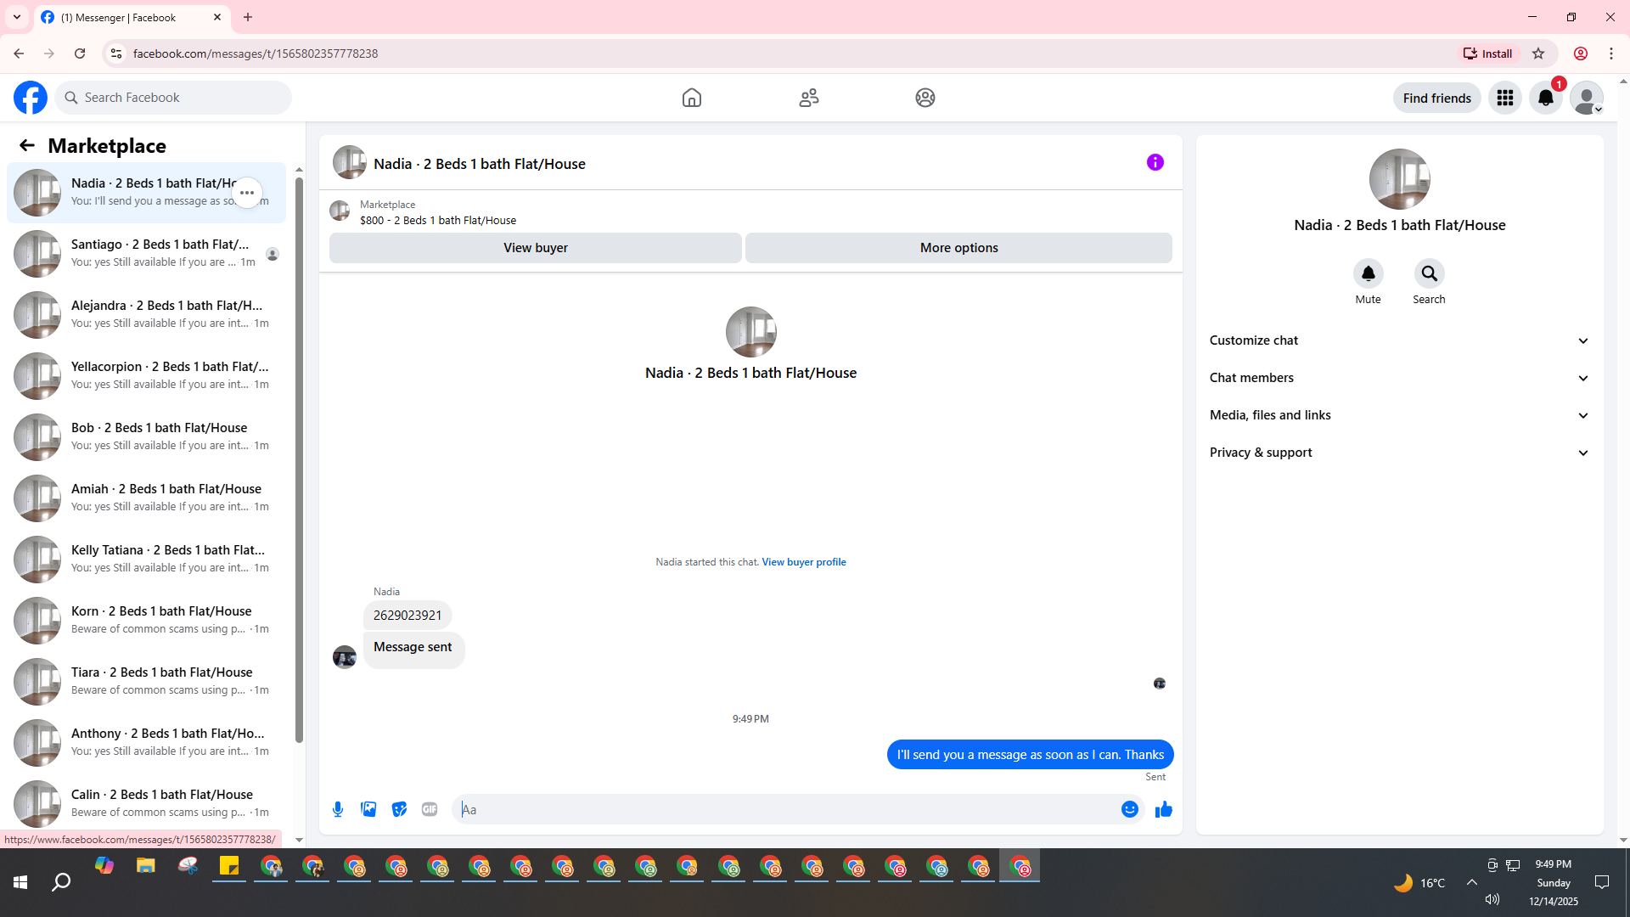Open the sticker picker icon
This screenshot has height=917, width=1630.
coord(399,809)
